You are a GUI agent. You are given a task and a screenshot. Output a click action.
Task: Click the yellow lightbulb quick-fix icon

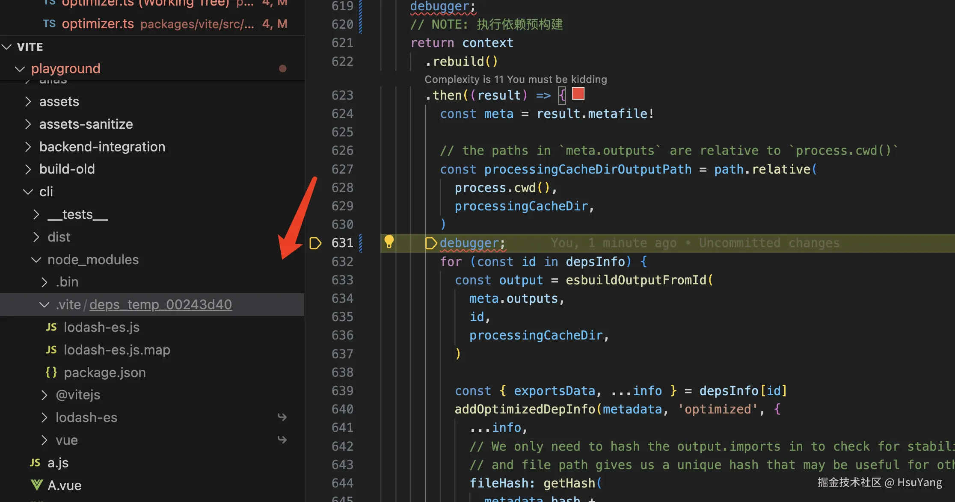point(389,242)
